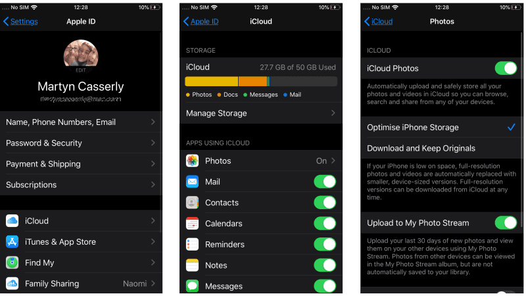Image resolution: width=526 pixels, height=296 pixels.
Task: Toggle Notes iCloud sync
Action: [325, 265]
